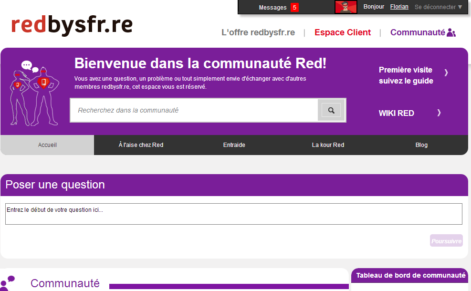The width and height of the screenshot is (471, 291).
Task: Click the question text box
Action: [234, 214]
